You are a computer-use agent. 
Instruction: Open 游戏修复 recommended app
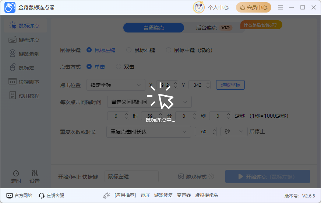click(163, 195)
